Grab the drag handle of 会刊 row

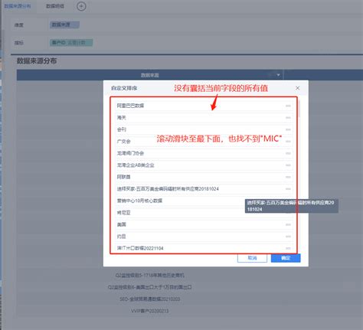tap(288, 129)
